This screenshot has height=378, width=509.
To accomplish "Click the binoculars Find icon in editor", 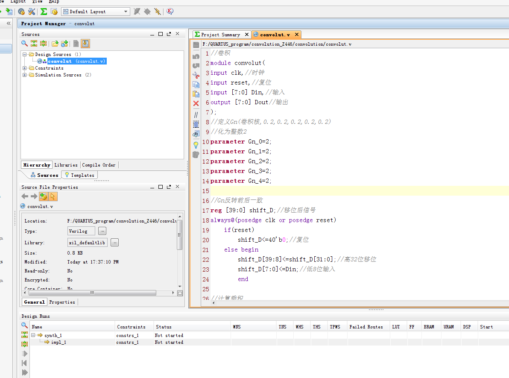I will (x=196, y=134).
